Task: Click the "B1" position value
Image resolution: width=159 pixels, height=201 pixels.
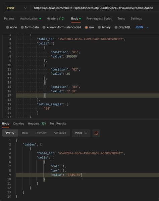Action: 75,52
